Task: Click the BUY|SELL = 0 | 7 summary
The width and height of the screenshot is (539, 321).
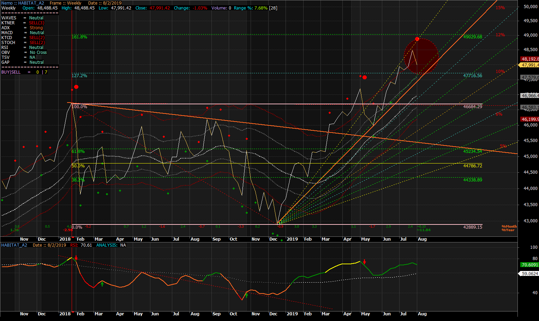Action: [x=24, y=72]
